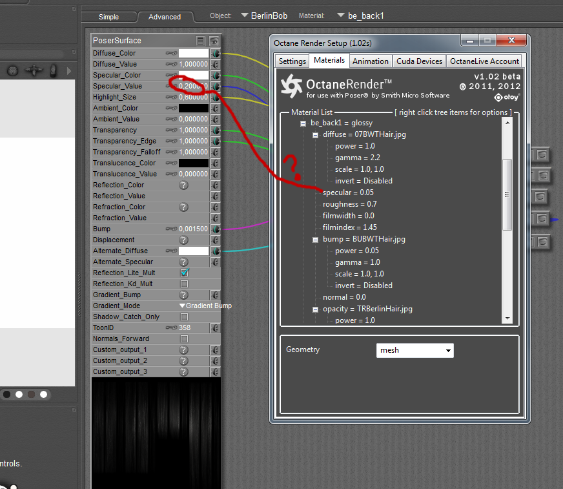Enable the Reflection_Kd_Mult checkbox

click(x=185, y=284)
